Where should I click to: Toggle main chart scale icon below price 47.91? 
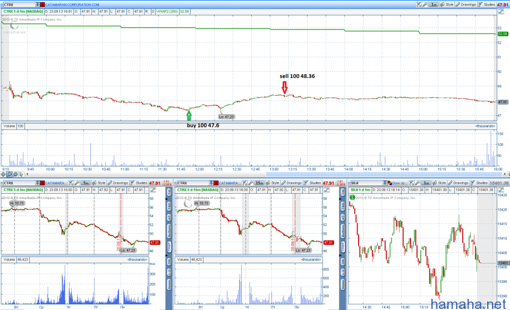pyautogui.click(x=501, y=11)
